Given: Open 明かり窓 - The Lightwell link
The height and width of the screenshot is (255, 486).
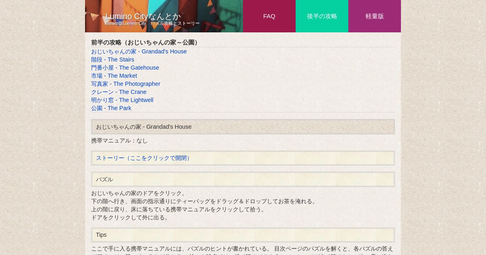Looking at the screenshot, I should (122, 100).
